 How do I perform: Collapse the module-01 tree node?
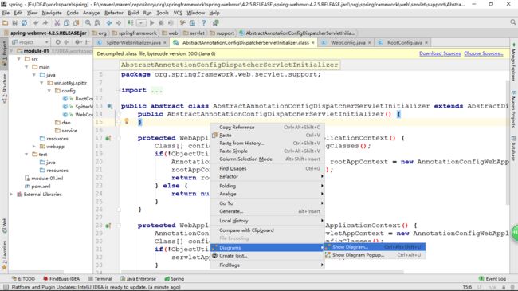pos(12,51)
